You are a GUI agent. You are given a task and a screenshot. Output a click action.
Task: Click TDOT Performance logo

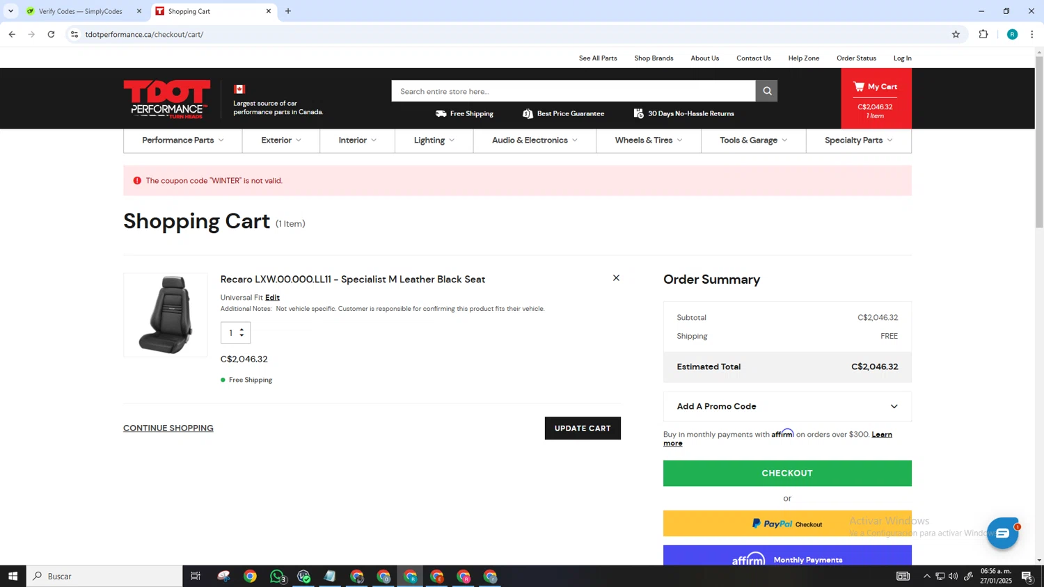[x=167, y=99]
